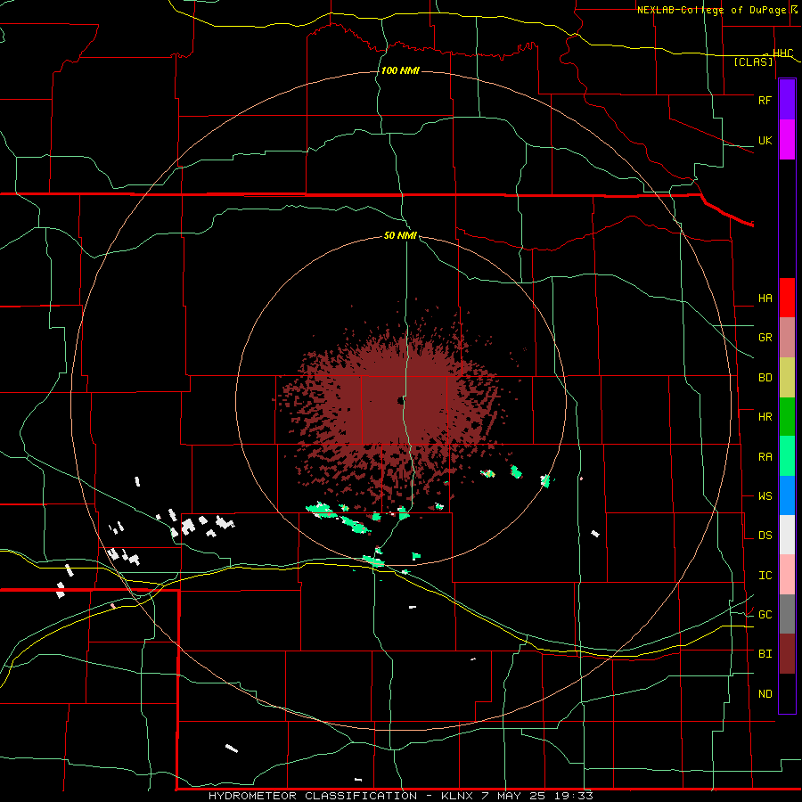The height and width of the screenshot is (802, 802).
Task: Click the WS legend label
Action: (x=765, y=496)
